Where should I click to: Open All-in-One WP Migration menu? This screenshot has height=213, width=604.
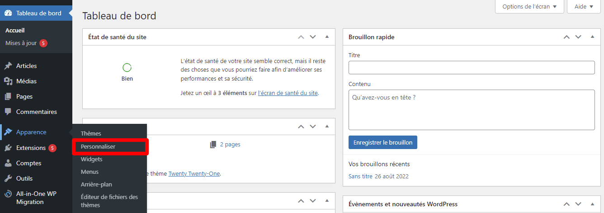coord(36,198)
